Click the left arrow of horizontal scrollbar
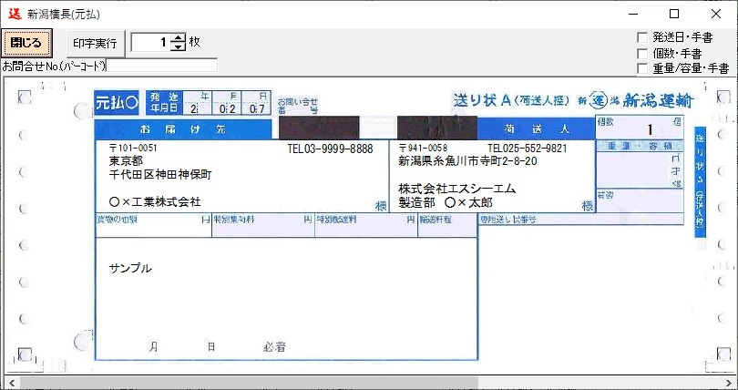The image size is (738, 390). [x=8, y=382]
